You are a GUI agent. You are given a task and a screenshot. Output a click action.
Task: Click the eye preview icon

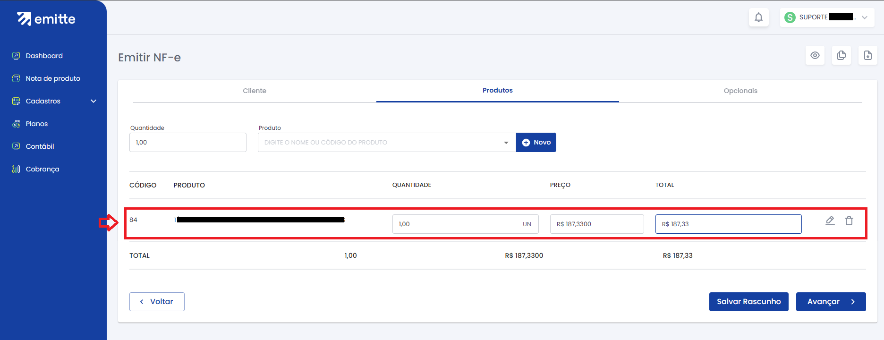815,55
